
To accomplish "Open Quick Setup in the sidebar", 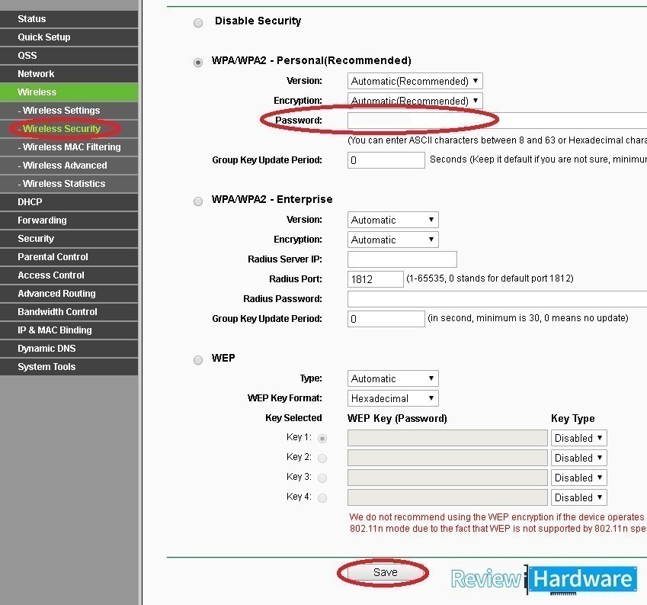I will tap(69, 37).
